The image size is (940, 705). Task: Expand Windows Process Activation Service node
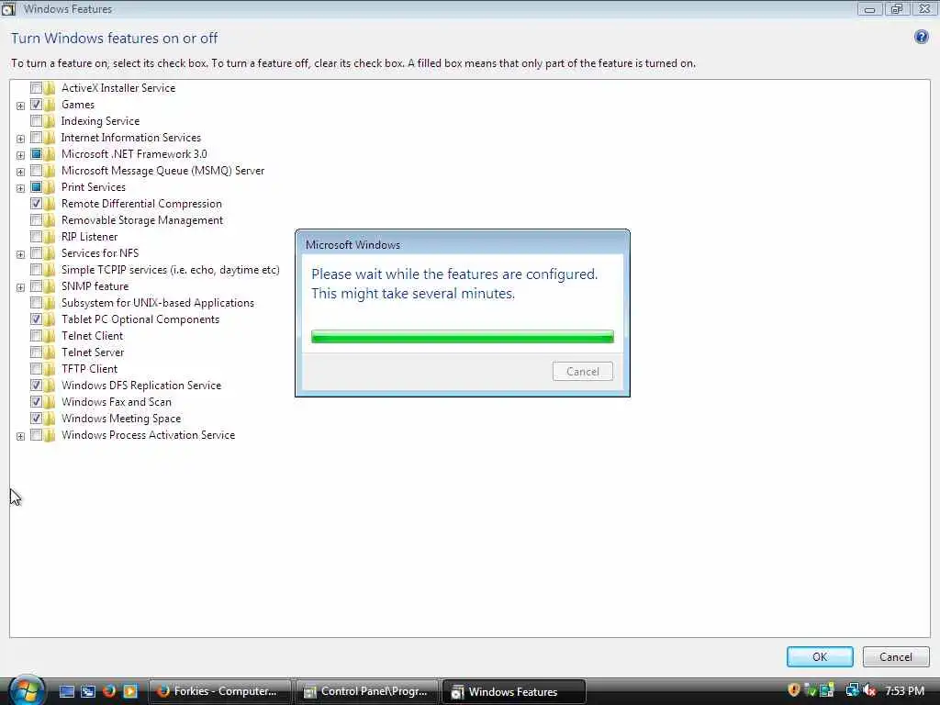click(x=20, y=436)
